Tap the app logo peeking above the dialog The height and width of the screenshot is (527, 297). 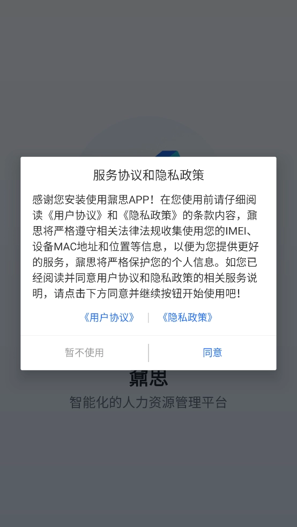point(167,154)
